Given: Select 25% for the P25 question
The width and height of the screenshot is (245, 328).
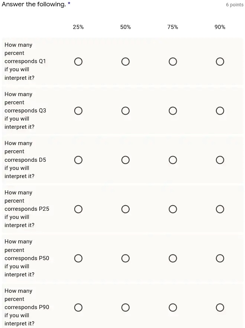Looking at the screenshot, I should [x=78, y=209].
